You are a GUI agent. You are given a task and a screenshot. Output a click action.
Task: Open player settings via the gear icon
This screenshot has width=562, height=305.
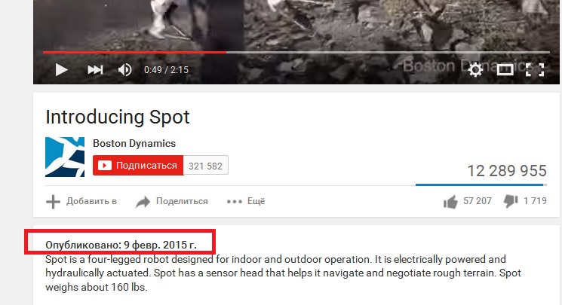pyautogui.click(x=475, y=70)
